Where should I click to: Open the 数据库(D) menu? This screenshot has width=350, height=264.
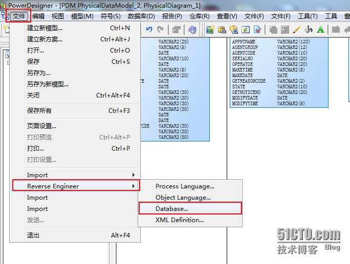coord(141,16)
